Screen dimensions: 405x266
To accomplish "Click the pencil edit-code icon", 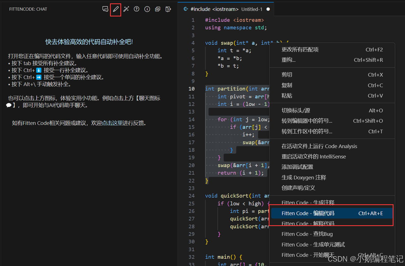I will [116, 9].
